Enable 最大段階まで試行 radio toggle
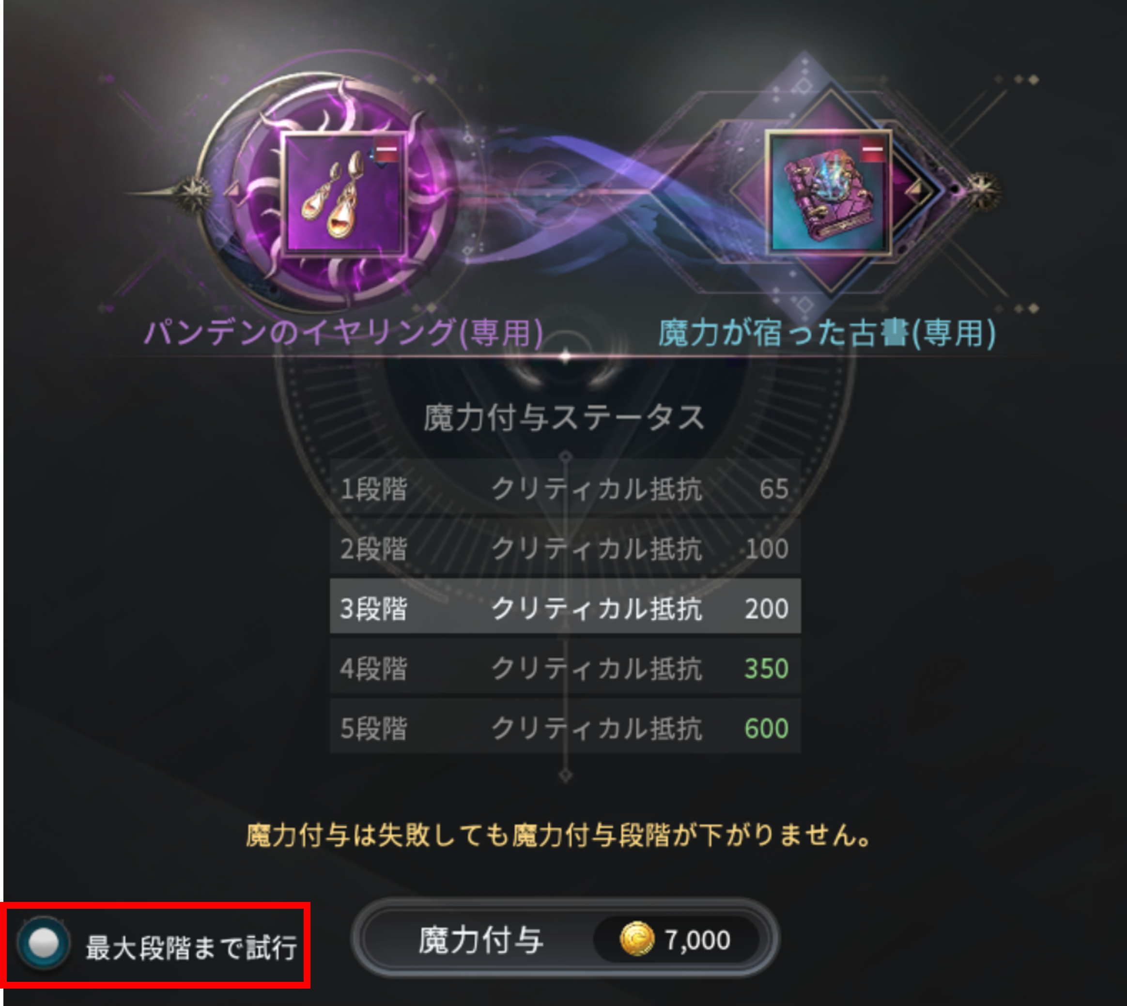This screenshot has height=1006, width=1127. [43, 943]
